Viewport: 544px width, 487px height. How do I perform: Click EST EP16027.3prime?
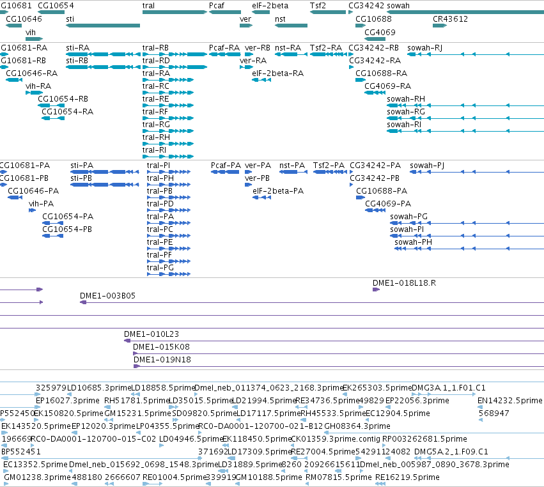tap(67, 401)
